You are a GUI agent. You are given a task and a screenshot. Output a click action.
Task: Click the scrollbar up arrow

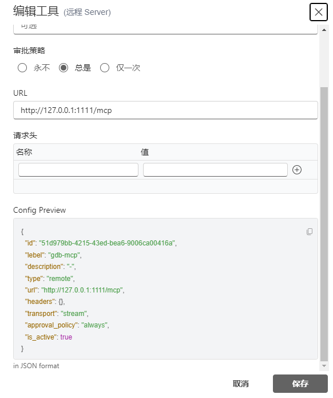[x=324, y=30]
